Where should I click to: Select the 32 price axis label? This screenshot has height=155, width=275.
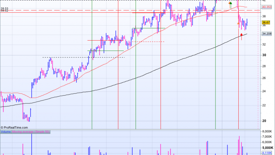264,44
